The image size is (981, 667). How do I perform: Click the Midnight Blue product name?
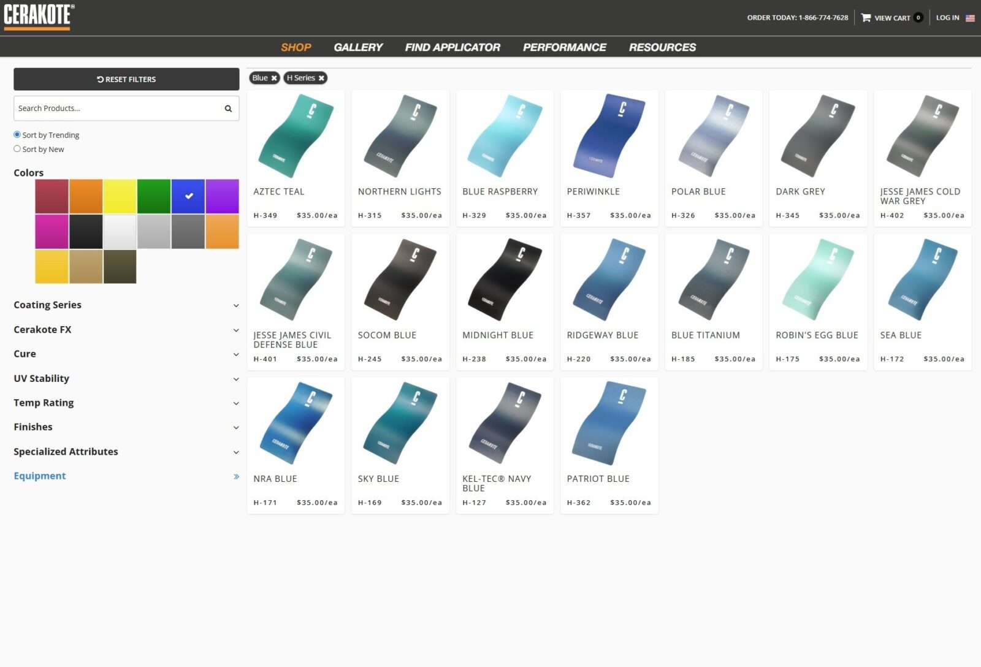tap(498, 335)
